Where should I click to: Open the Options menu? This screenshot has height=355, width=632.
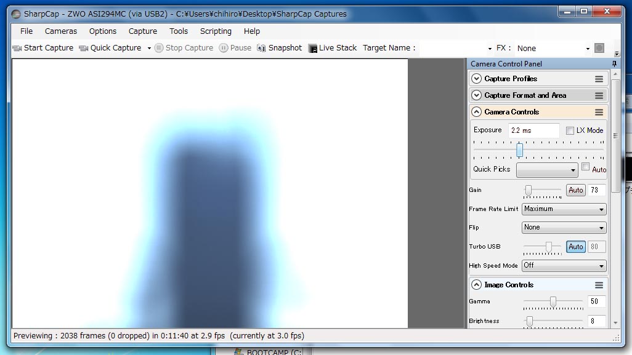coord(103,31)
